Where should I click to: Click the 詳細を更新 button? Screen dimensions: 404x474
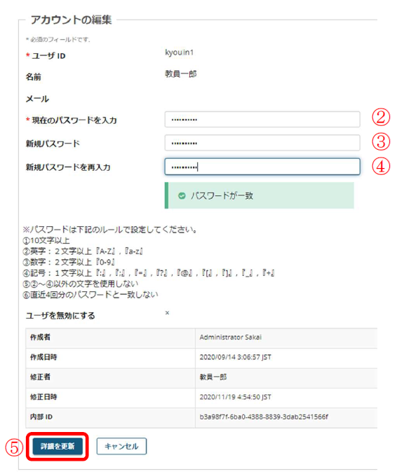click(58, 446)
